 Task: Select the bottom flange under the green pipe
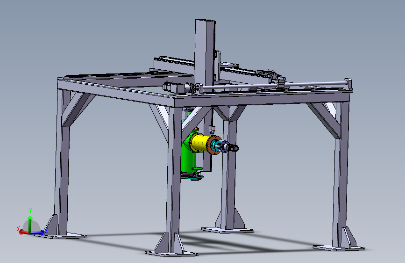click(192, 176)
